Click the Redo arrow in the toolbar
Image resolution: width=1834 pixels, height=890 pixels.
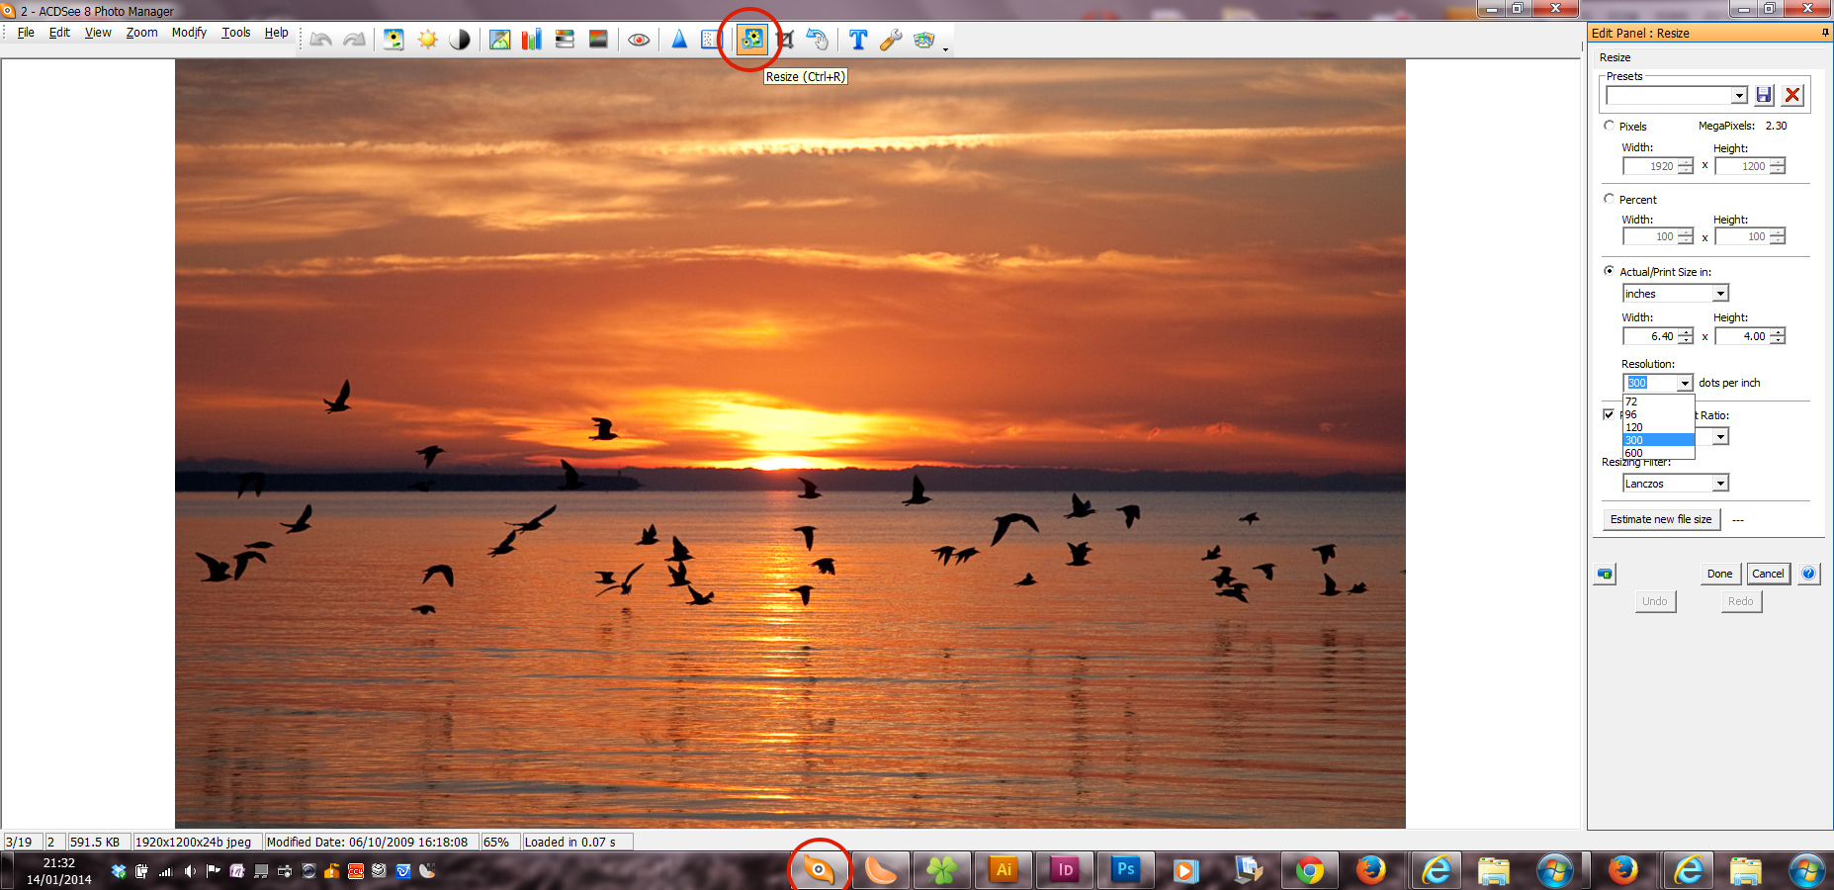point(354,40)
